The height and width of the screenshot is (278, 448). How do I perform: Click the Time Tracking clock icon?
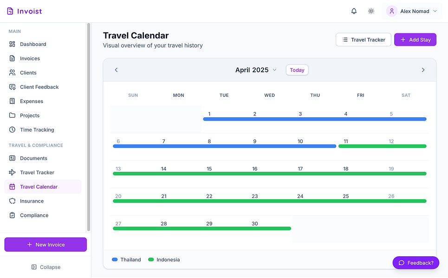coord(12,130)
